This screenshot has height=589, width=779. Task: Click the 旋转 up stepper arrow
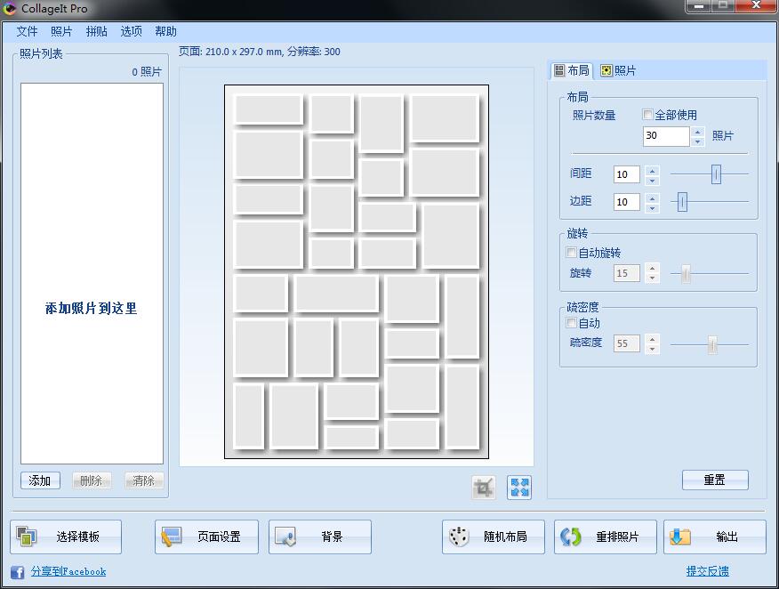point(654,268)
